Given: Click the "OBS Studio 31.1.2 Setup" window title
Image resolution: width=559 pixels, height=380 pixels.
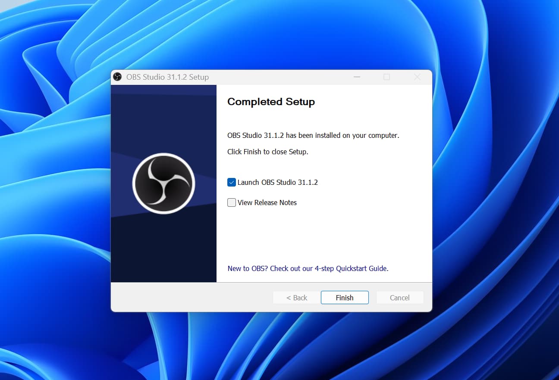Looking at the screenshot, I should [167, 77].
